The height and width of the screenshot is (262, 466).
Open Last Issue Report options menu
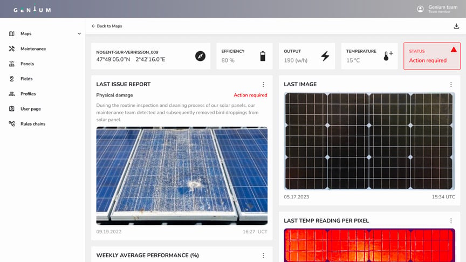263,84
